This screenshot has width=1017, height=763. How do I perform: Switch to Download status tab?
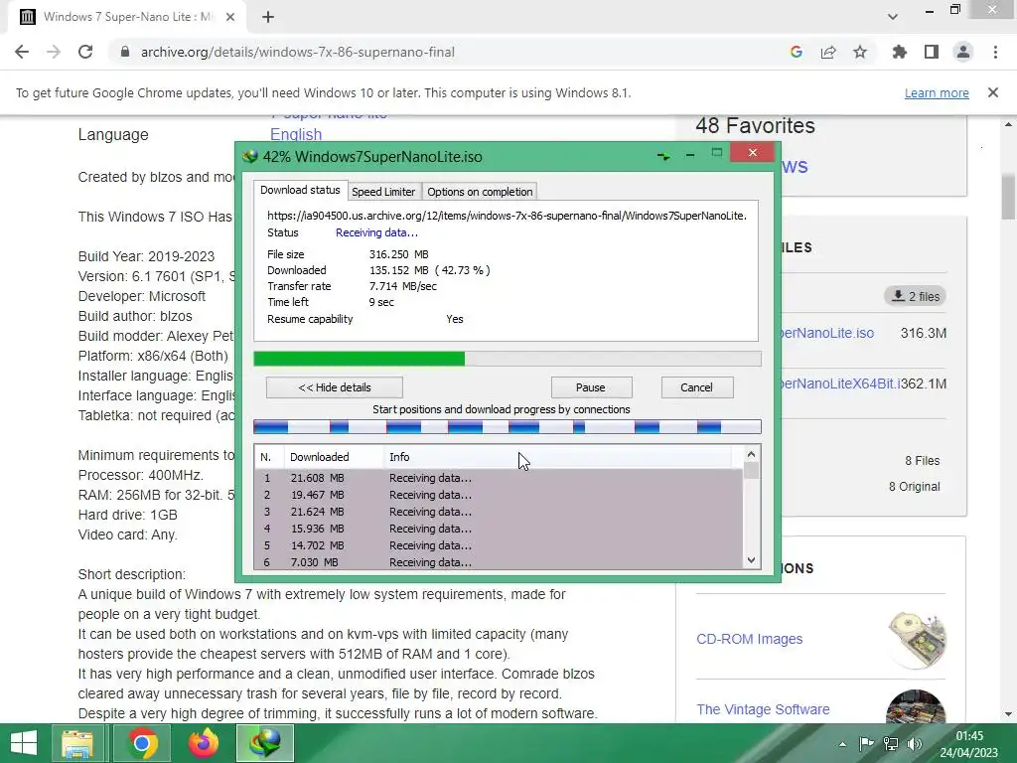pos(300,190)
